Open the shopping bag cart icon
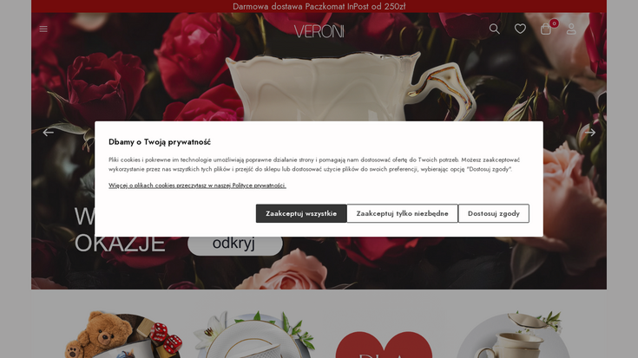 click(x=546, y=29)
